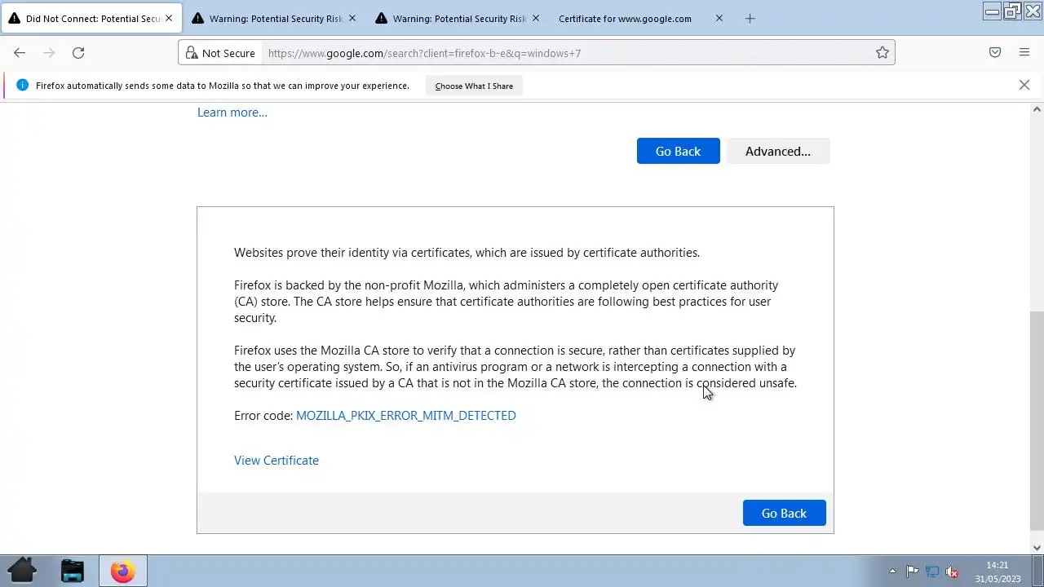Viewport: 1044px width, 587px height.
Task: Open a new tab with plus icon
Action: (x=750, y=19)
